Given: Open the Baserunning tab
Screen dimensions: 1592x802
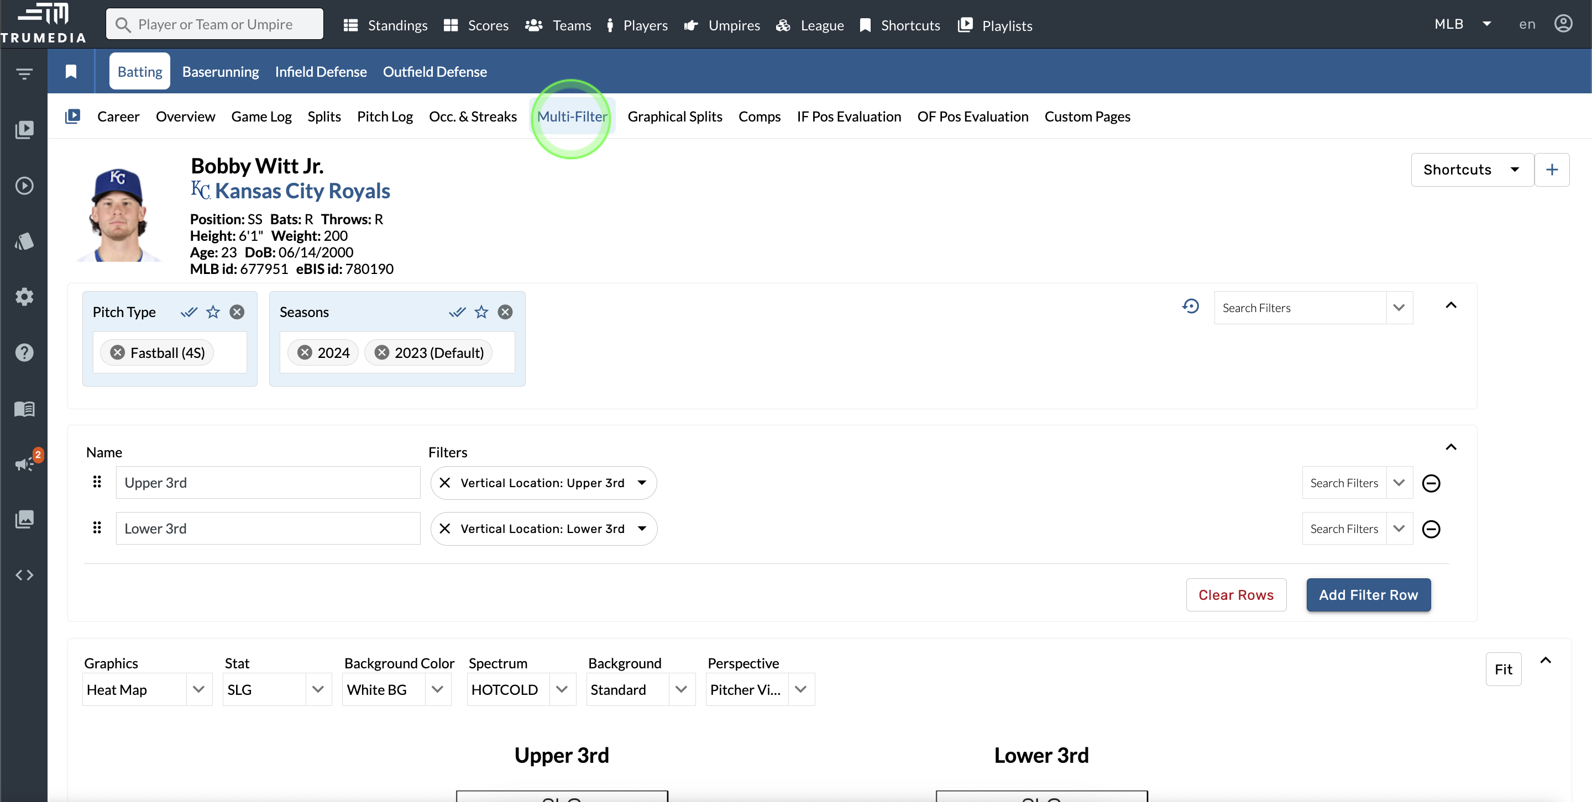Looking at the screenshot, I should point(220,72).
